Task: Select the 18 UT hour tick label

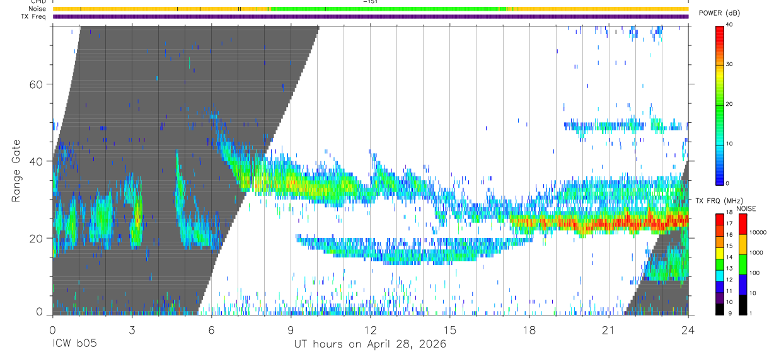Action: 529,330
